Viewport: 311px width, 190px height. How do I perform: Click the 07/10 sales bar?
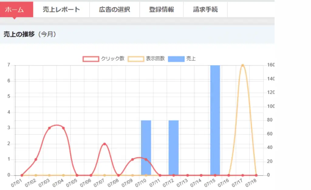coord(146,148)
